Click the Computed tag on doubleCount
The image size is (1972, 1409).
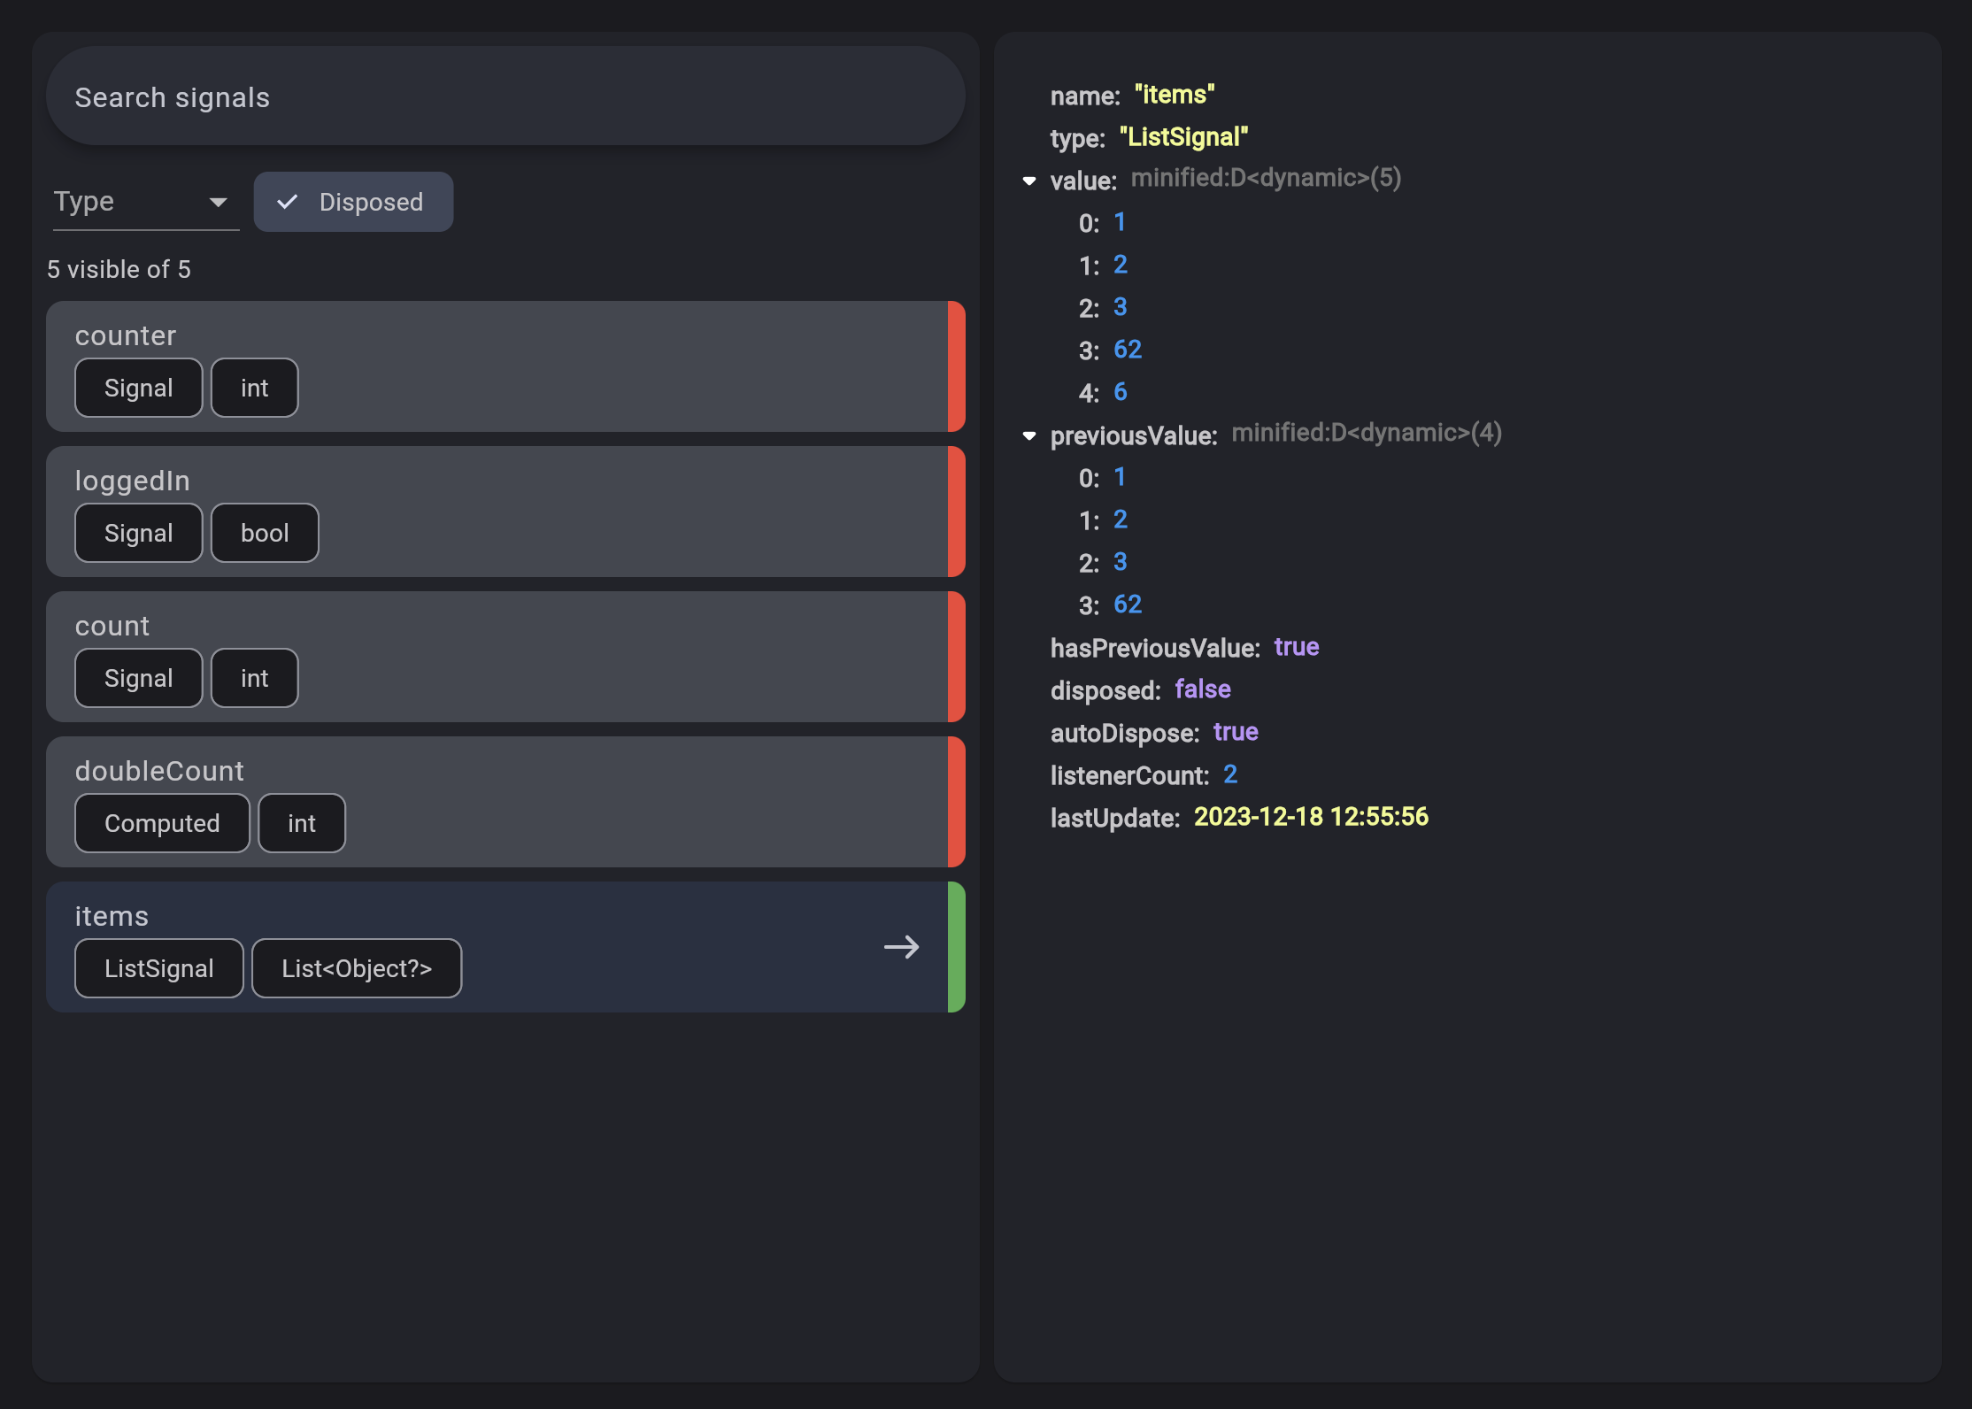click(162, 823)
